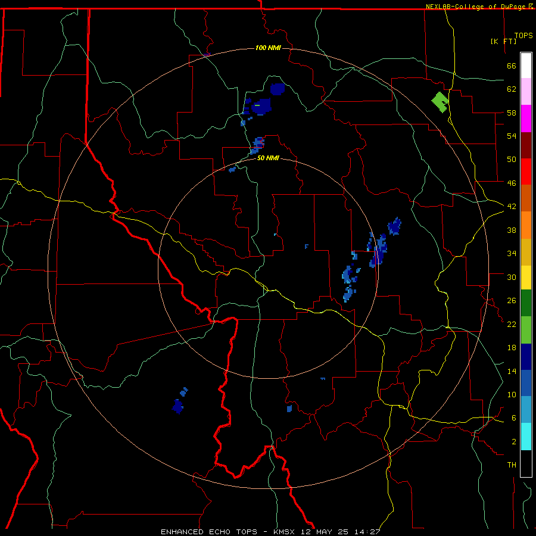Click the '100 NMI' range ring label
536x536 pixels.
pyautogui.click(x=268, y=48)
